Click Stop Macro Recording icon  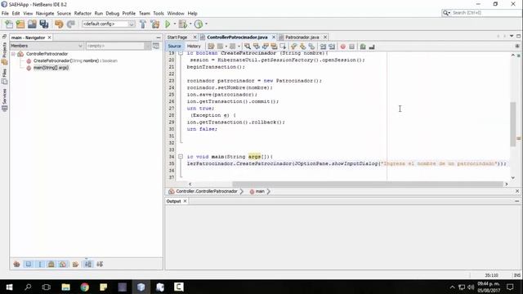click(352, 47)
